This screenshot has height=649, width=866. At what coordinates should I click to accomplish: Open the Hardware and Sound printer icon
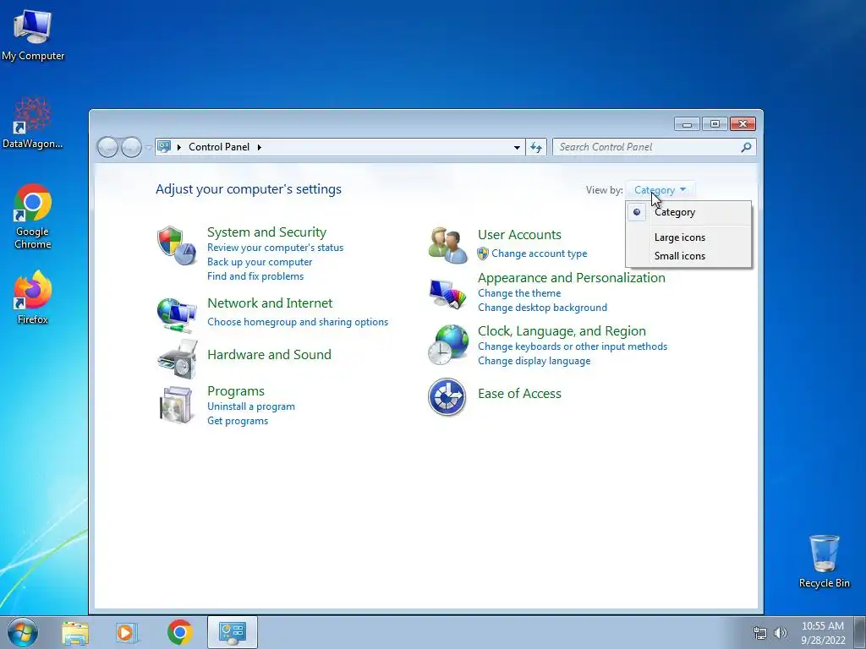coord(177,358)
